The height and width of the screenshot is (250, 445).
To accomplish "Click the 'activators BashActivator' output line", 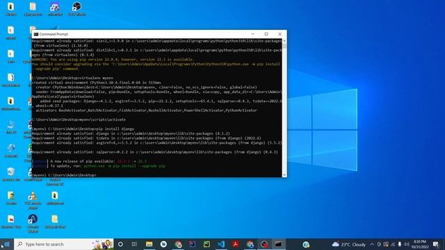I will pos(146,110).
